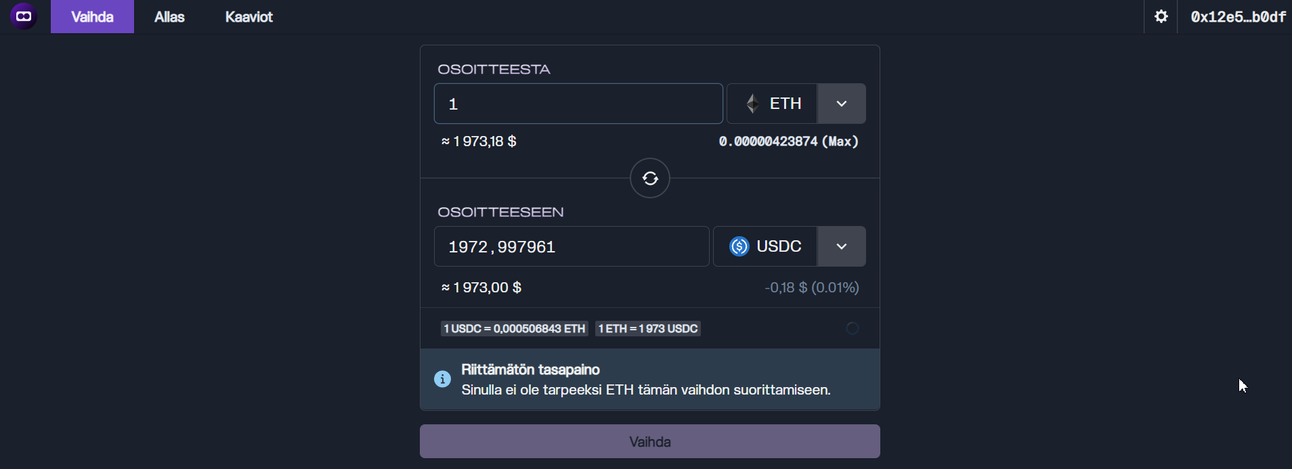Click the swap direction circular arrows icon
The width and height of the screenshot is (1292, 469).
(x=649, y=178)
